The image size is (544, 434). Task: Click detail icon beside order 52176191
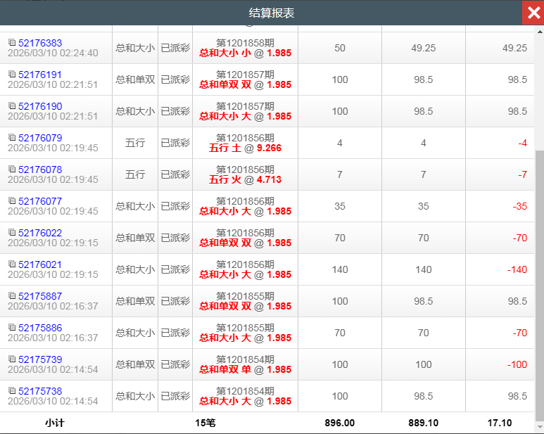(12, 74)
